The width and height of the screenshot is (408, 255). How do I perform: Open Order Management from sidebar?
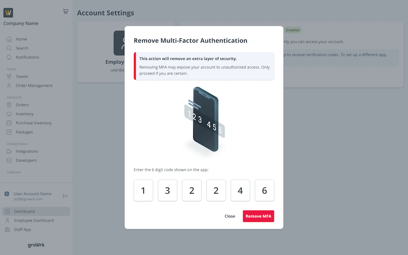pyautogui.click(x=34, y=86)
